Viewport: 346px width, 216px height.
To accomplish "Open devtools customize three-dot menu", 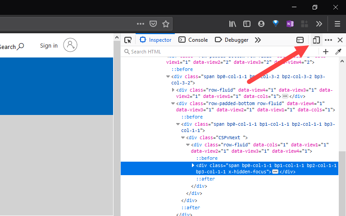I will pyautogui.click(x=328, y=40).
